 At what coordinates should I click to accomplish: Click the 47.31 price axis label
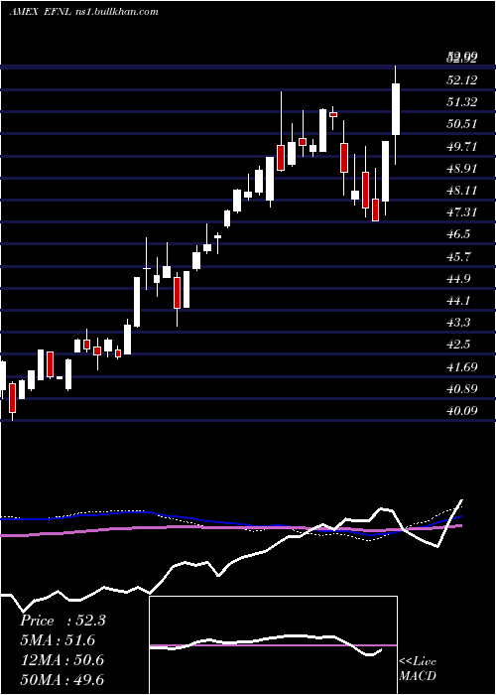(462, 212)
